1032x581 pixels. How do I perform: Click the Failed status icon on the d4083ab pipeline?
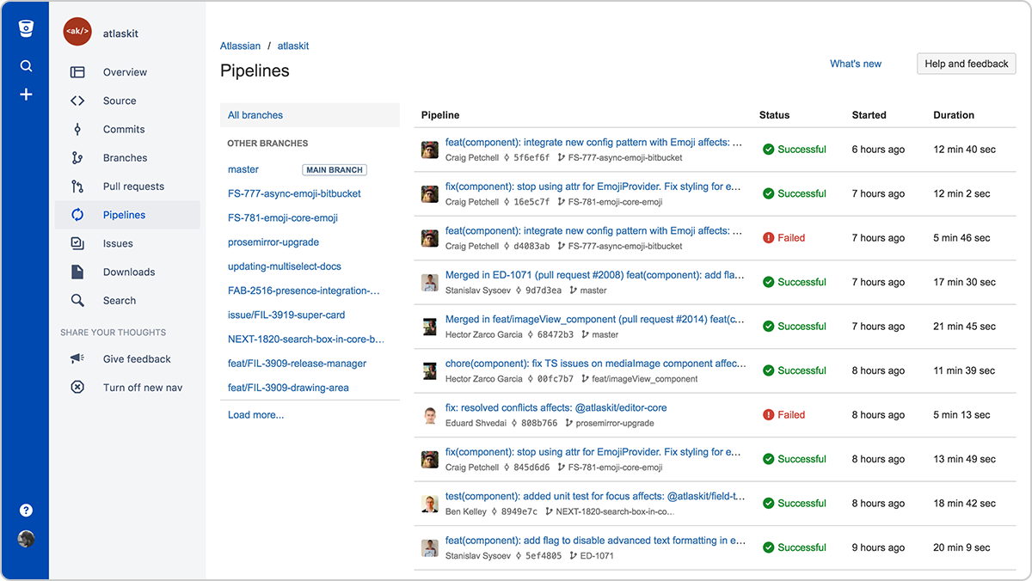point(768,237)
